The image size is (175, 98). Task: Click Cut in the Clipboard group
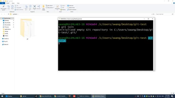pos(16,5)
